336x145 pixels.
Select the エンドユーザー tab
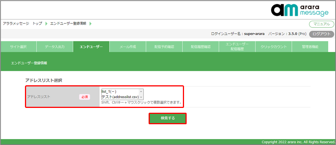pyautogui.click(x=91, y=47)
